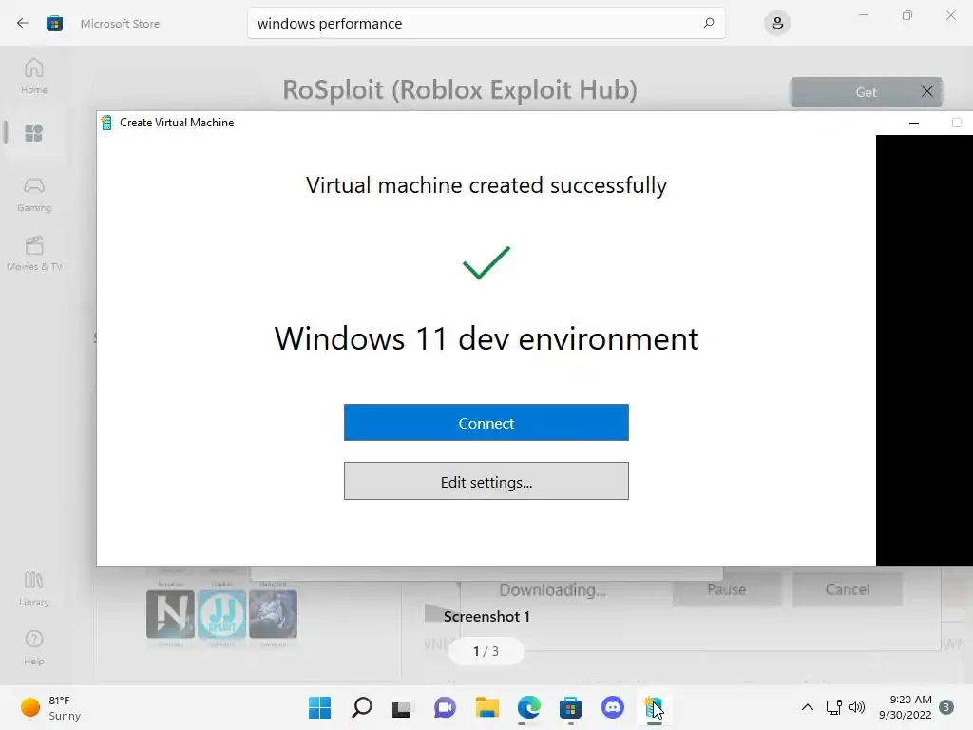
Task: Open Library in Store sidebar
Action: click(x=34, y=589)
